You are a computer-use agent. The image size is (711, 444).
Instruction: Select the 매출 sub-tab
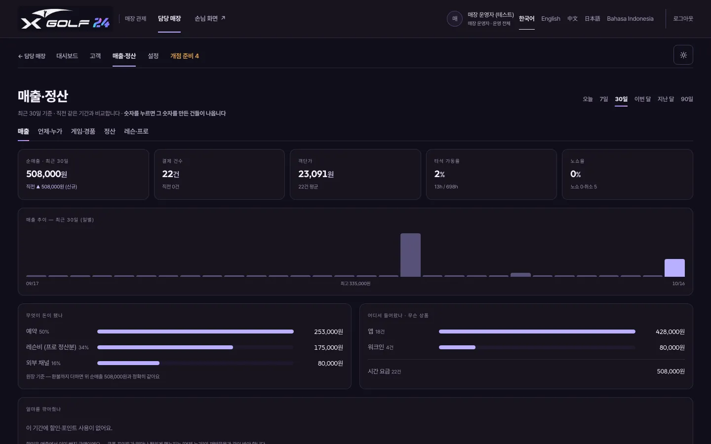pos(23,131)
